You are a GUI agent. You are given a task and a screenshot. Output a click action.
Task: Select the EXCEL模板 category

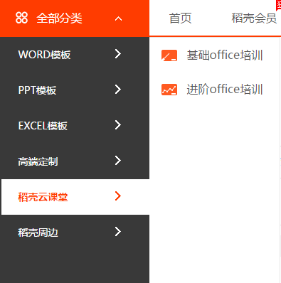pyautogui.click(x=75, y=126)
